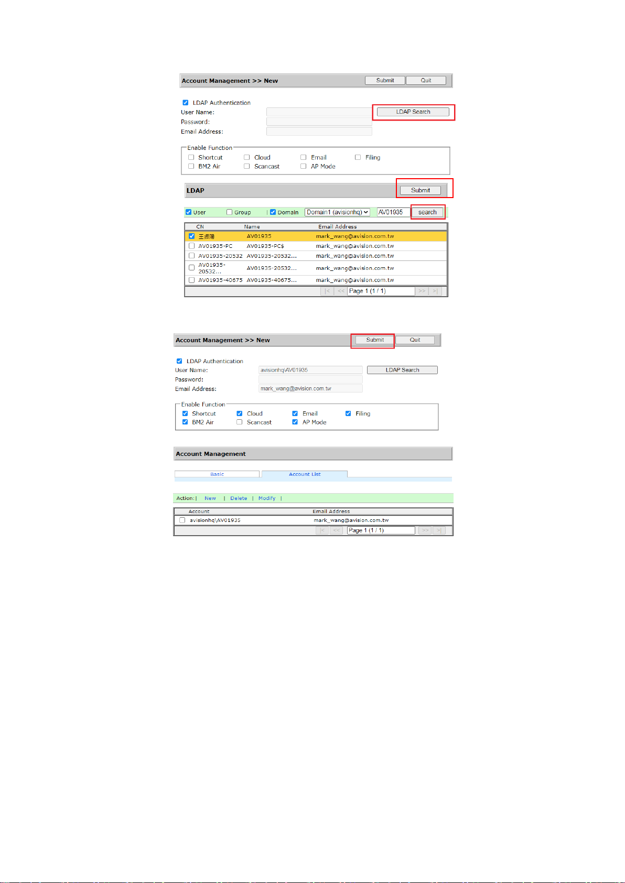Go to first page in LDAP results pager
This screenshot has height=883, width=625.
pos(327,291)
